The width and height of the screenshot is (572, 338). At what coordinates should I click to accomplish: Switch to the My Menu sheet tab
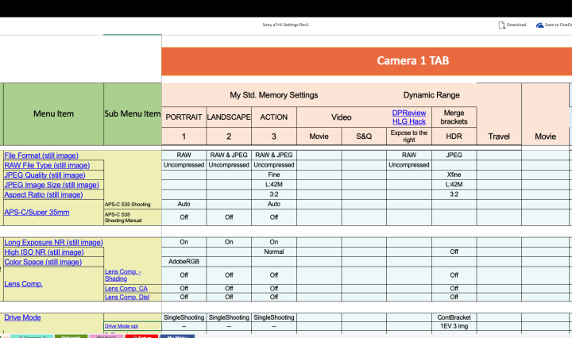177,336
